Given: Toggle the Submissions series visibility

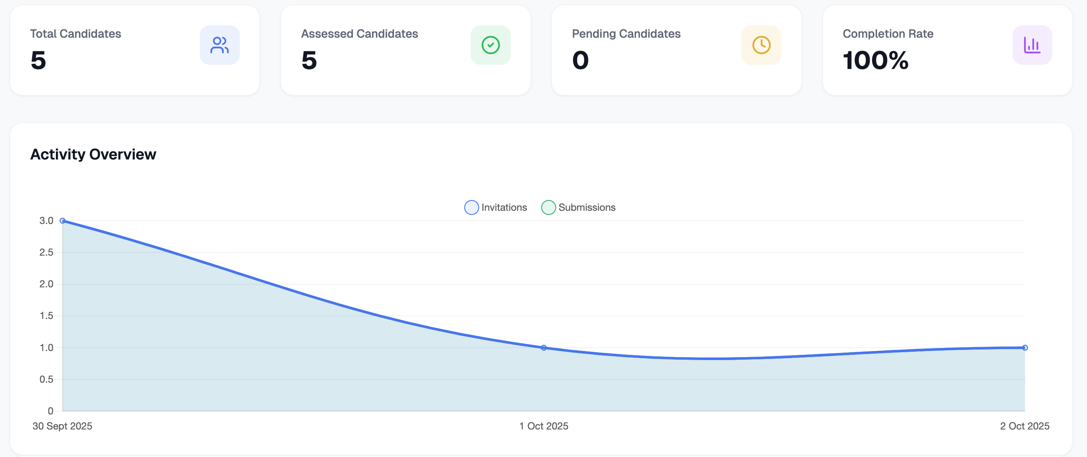Looking at the screenshot, I should point(579,207).
